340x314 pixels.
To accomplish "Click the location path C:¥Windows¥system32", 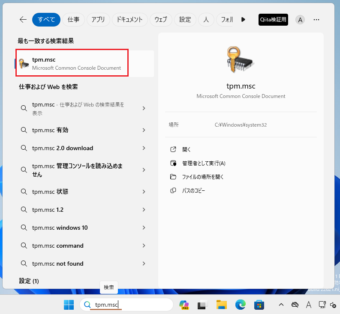I will (241, 125).
